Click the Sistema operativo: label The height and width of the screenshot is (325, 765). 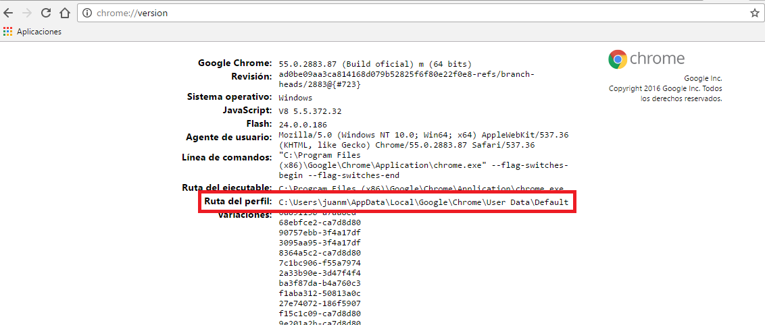[x=229, y=96]
